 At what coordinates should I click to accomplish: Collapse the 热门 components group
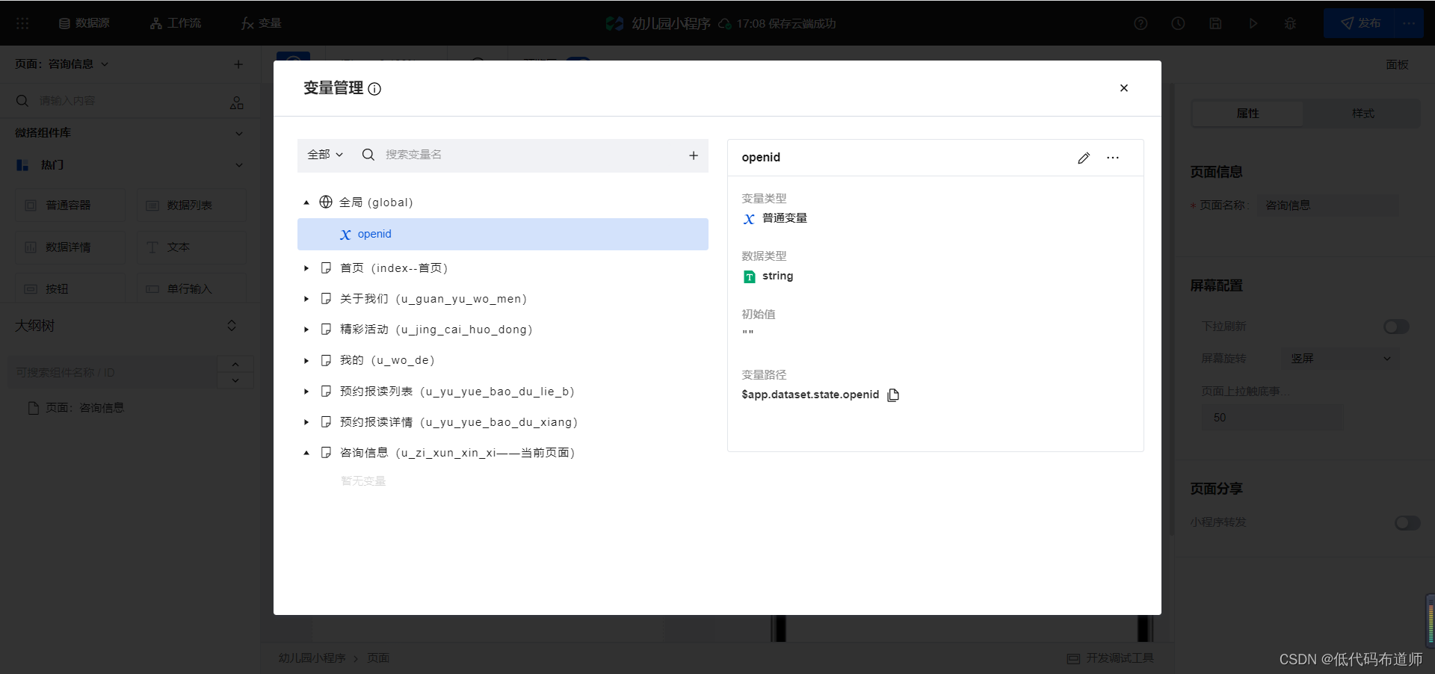tap(239, 165)
